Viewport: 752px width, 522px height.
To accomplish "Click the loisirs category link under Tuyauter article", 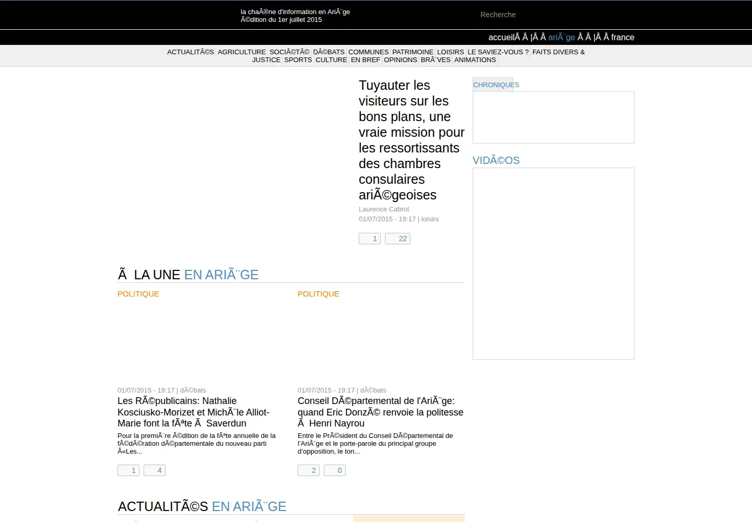I will tap(430, 219).
